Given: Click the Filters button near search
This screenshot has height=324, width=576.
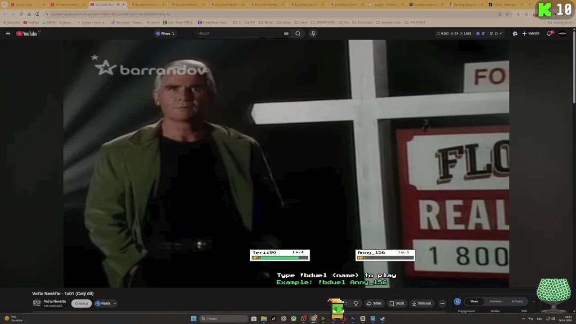Looking at the screenshot, I should [x=165, y=33].
